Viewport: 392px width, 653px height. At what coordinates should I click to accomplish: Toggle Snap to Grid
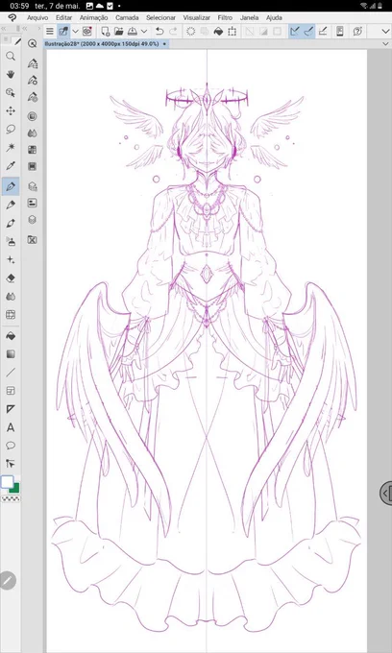coord(323,31)
